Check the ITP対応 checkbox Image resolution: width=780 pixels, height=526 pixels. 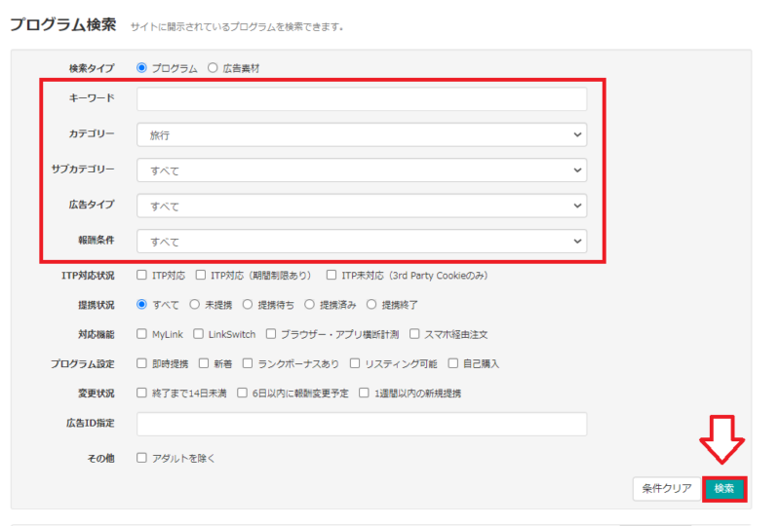141,275
